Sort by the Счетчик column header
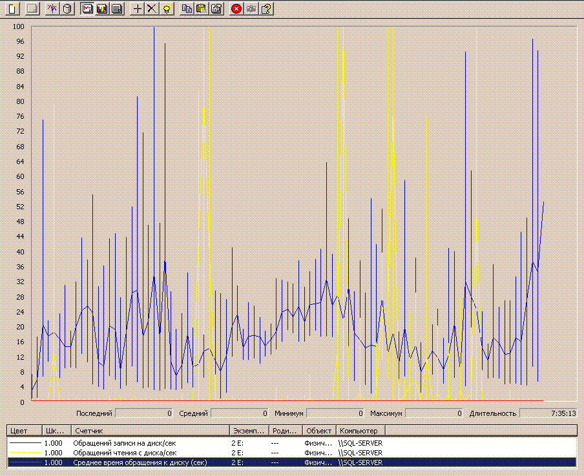Image resolution: width=584 pixels, height=476 pixels. (149, 430)
